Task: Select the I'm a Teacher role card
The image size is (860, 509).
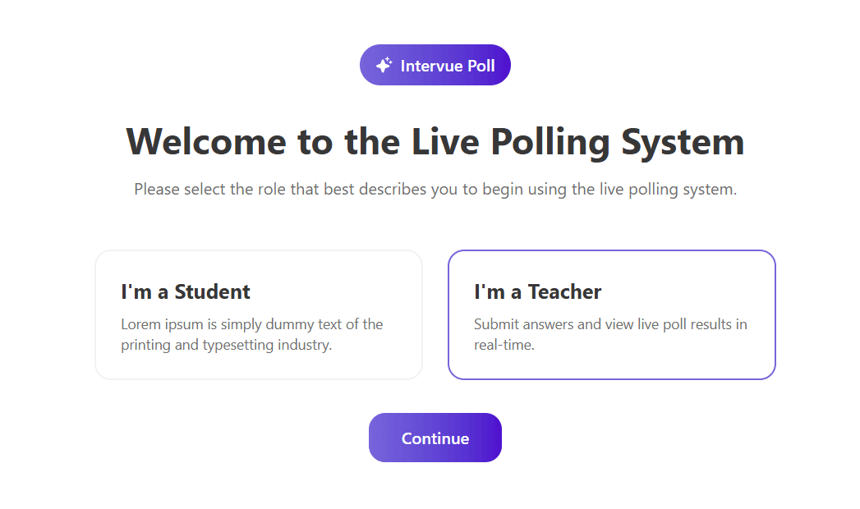Action: (x=612, y=314)
